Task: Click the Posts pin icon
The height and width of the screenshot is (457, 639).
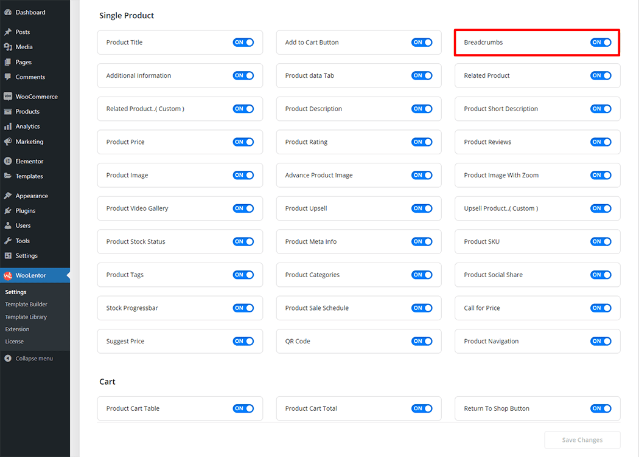Action: pyautogui.click(x=8, y=32)
